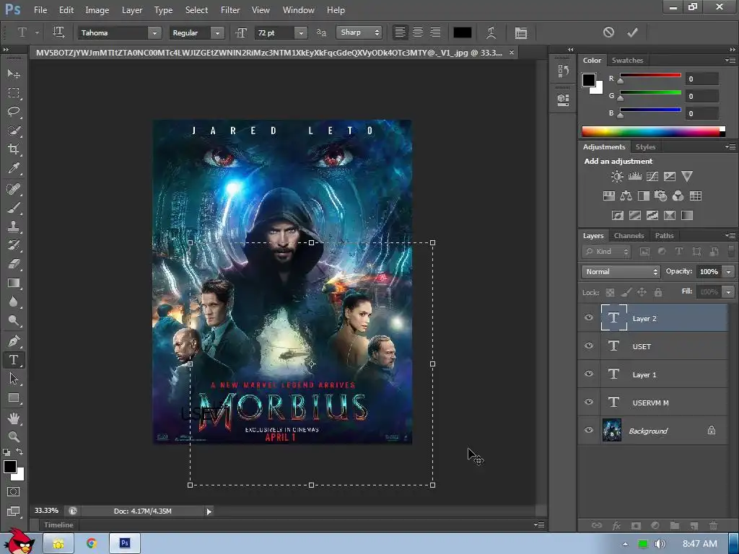Open the warp text option
The width and height of the screenshot is (739, 554).
click(491, 32)
